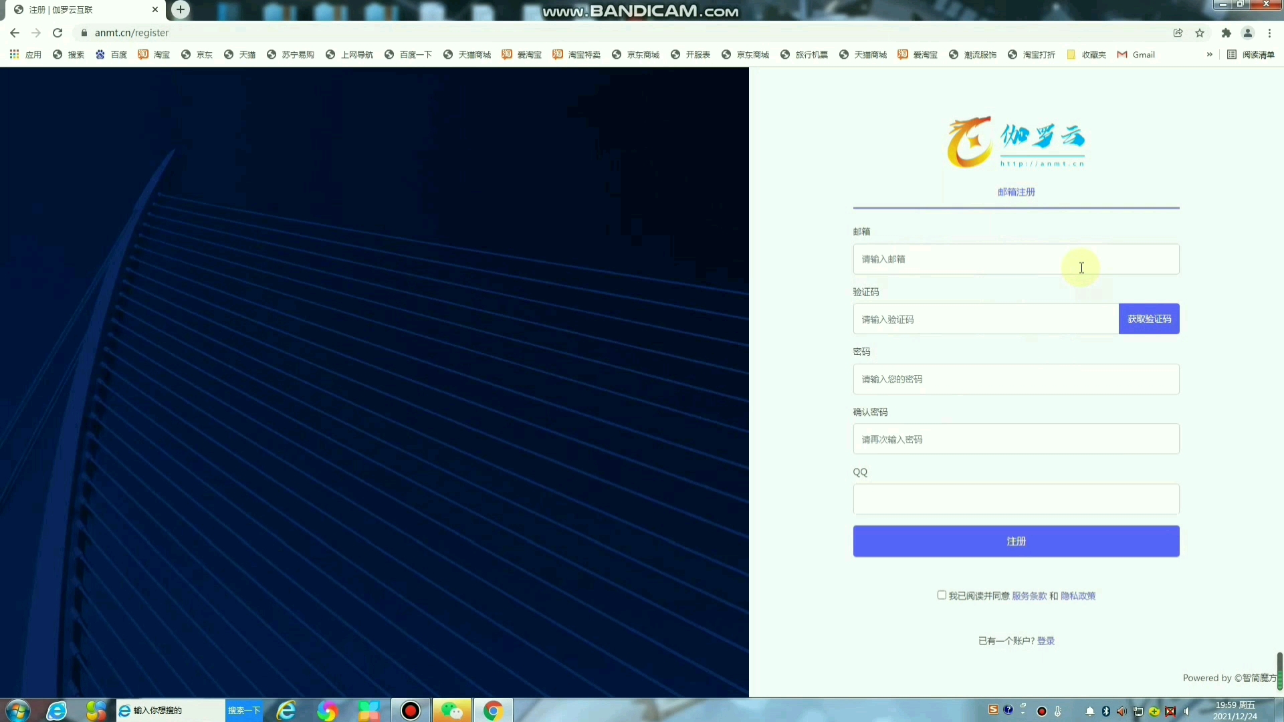Open the 百度 bookmark

111,55
